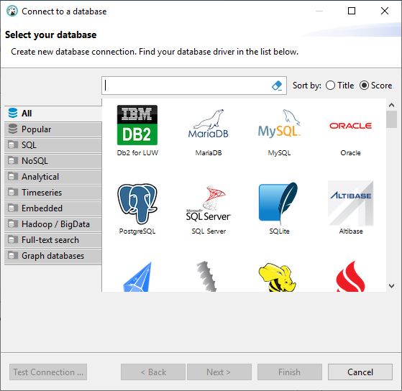This screenshot has width=402, height=391.
Task: Switch to the NoSQL category
Action: (x=53, y=161)
